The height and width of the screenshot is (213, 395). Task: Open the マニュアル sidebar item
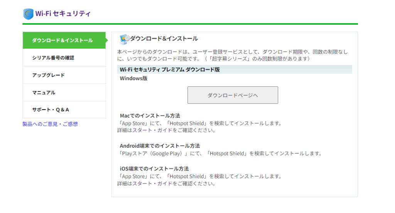pos(44,93)
